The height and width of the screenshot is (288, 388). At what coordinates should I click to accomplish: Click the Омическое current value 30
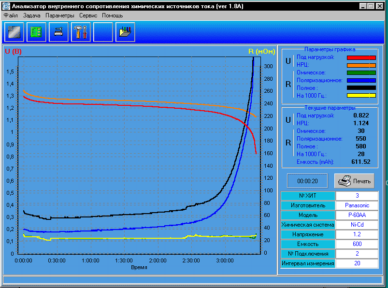pos(361,131)
